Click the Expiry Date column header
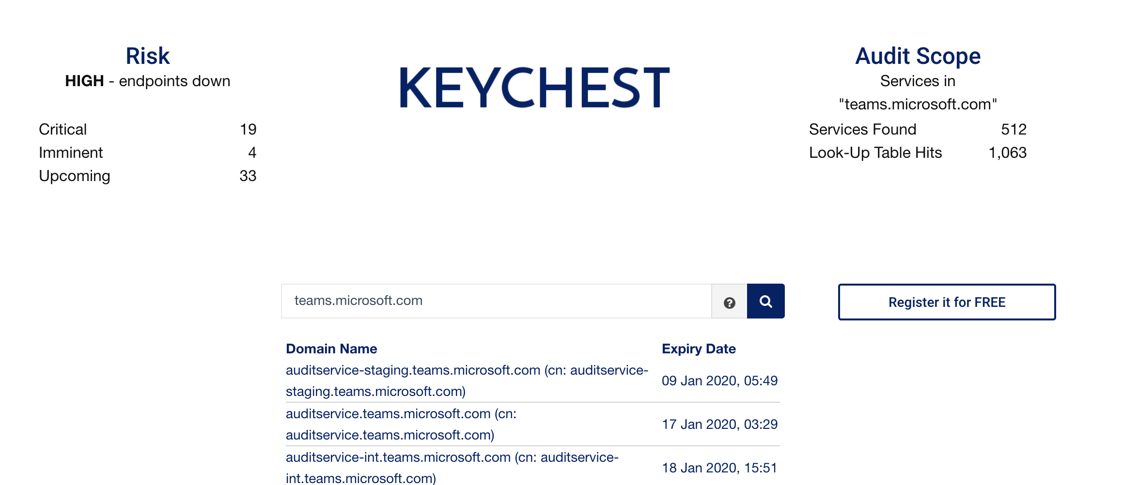Screen dimensions: 1123x485 pos(699,349)
